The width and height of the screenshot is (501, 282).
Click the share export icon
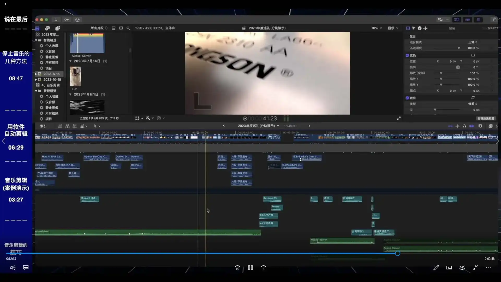(494, 20)
